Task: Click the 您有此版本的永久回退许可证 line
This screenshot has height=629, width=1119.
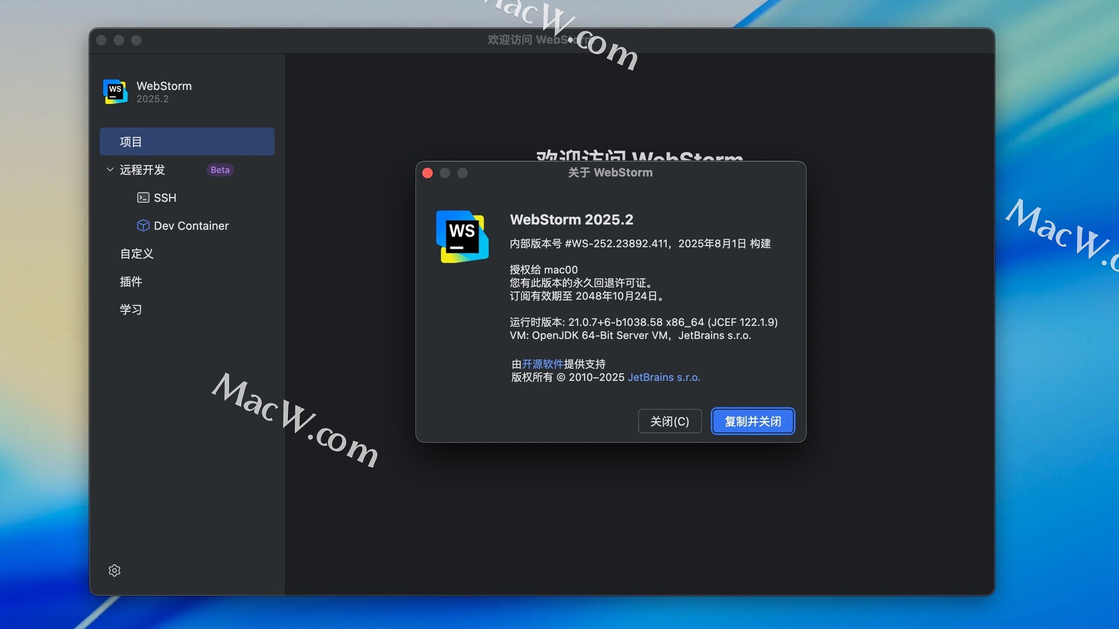Action: [x=581, y=282]
